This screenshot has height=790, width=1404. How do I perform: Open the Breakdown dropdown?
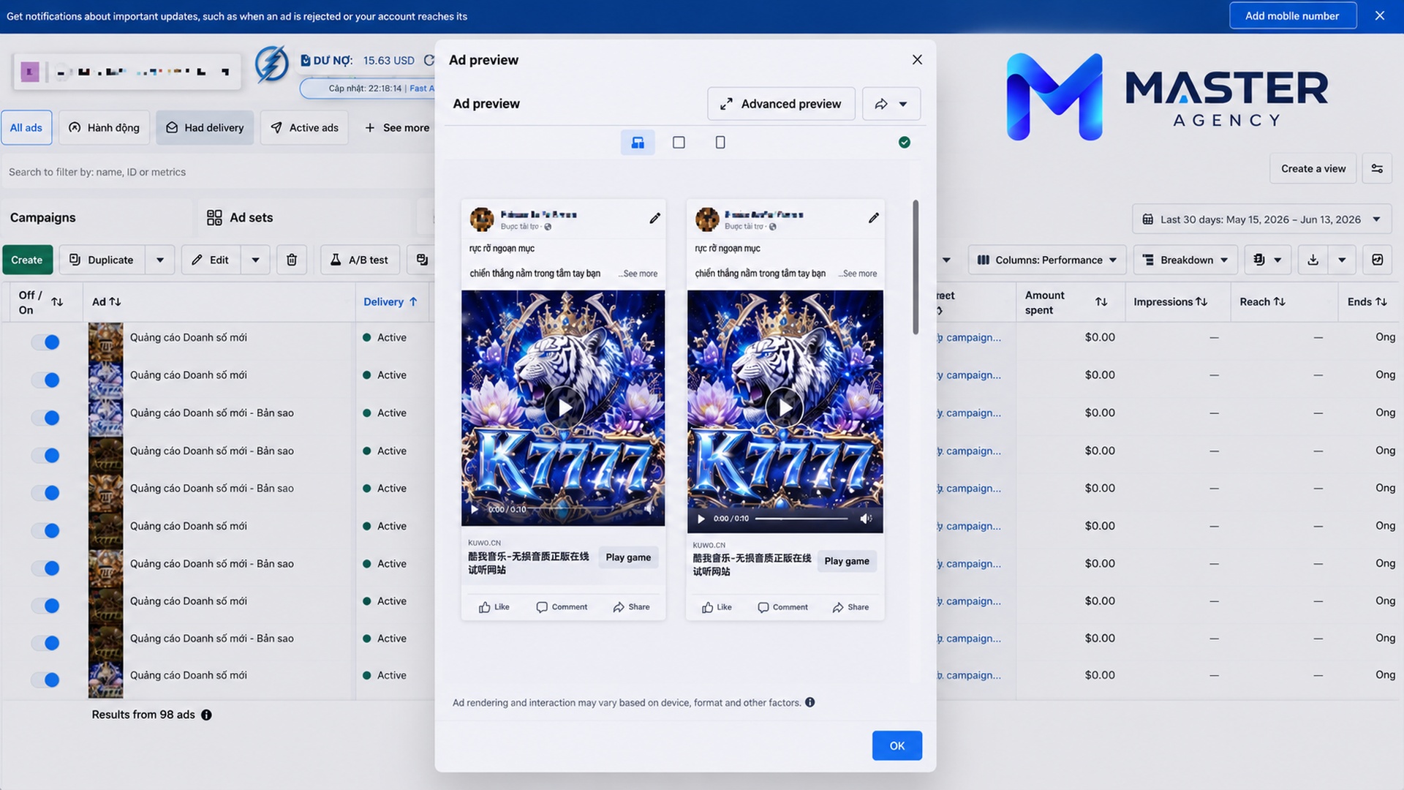(x=1185, y=260)
